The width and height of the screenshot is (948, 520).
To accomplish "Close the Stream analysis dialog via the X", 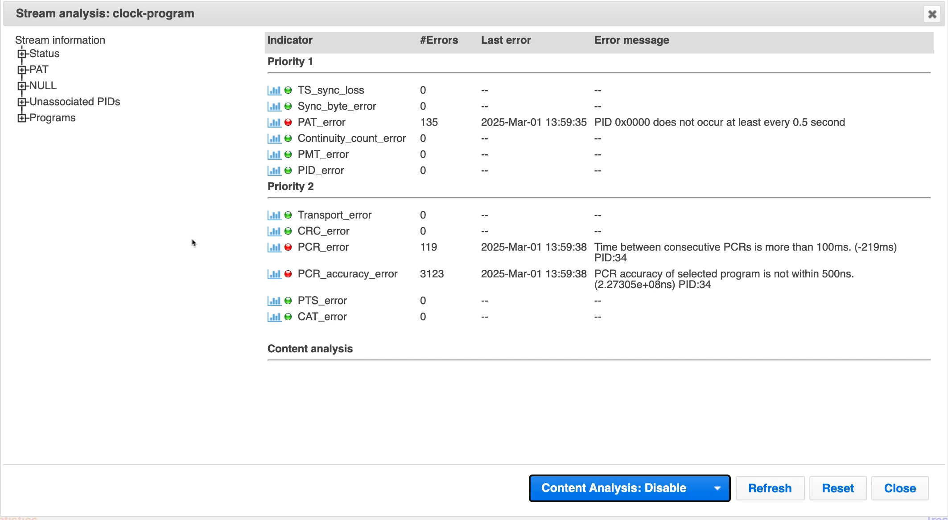I will pos(932,14).
